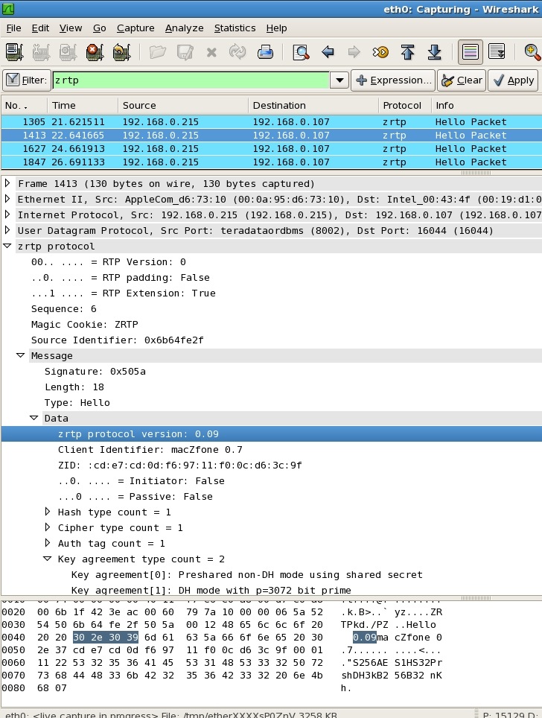Open the Find packet magnifier tool

(301, 52)
